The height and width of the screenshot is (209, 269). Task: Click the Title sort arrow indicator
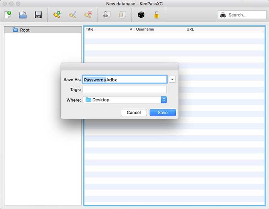click(131, 29)
